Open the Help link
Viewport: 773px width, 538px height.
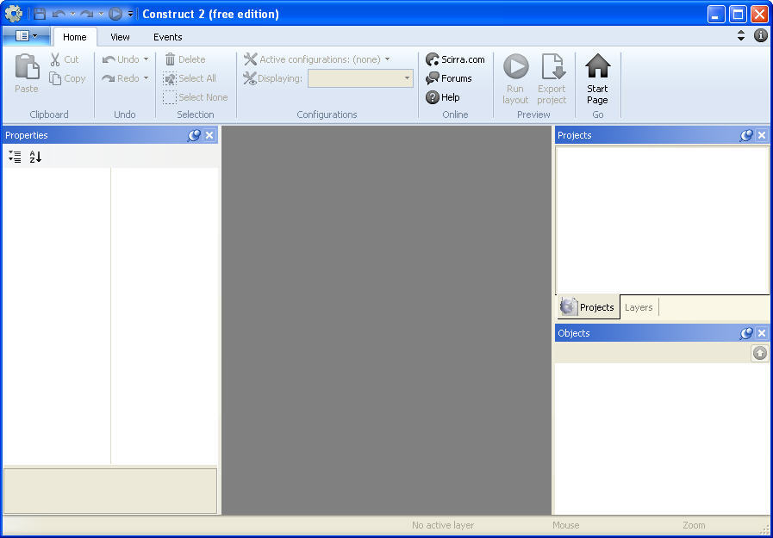pos(443,97)
